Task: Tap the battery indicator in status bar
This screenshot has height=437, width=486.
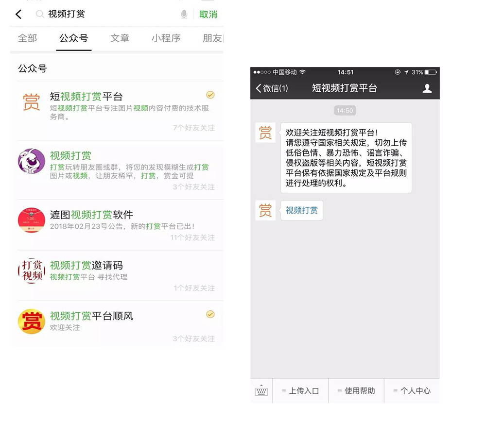Action: [431, 72]
